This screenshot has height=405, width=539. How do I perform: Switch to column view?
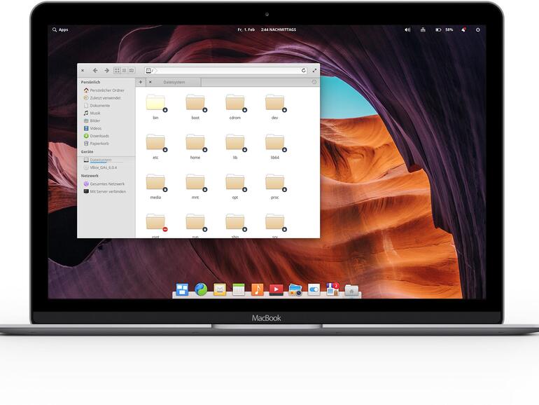pos(132,71)
